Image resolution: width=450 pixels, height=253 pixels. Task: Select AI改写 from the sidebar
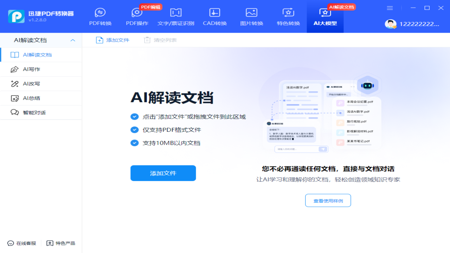pyautogui.click(x=41, y=84)
